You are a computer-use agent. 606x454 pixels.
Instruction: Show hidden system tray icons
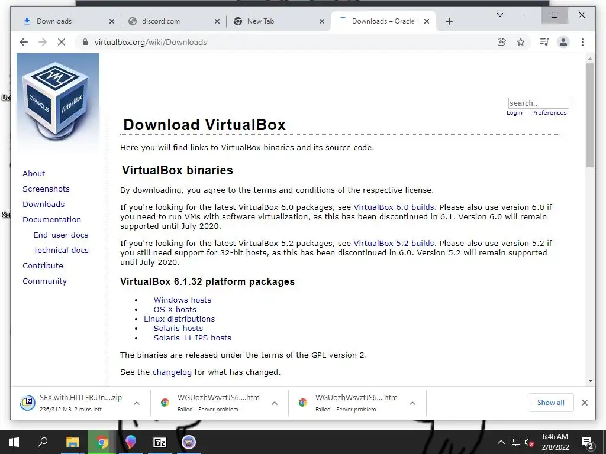click(x=501, y=442)
